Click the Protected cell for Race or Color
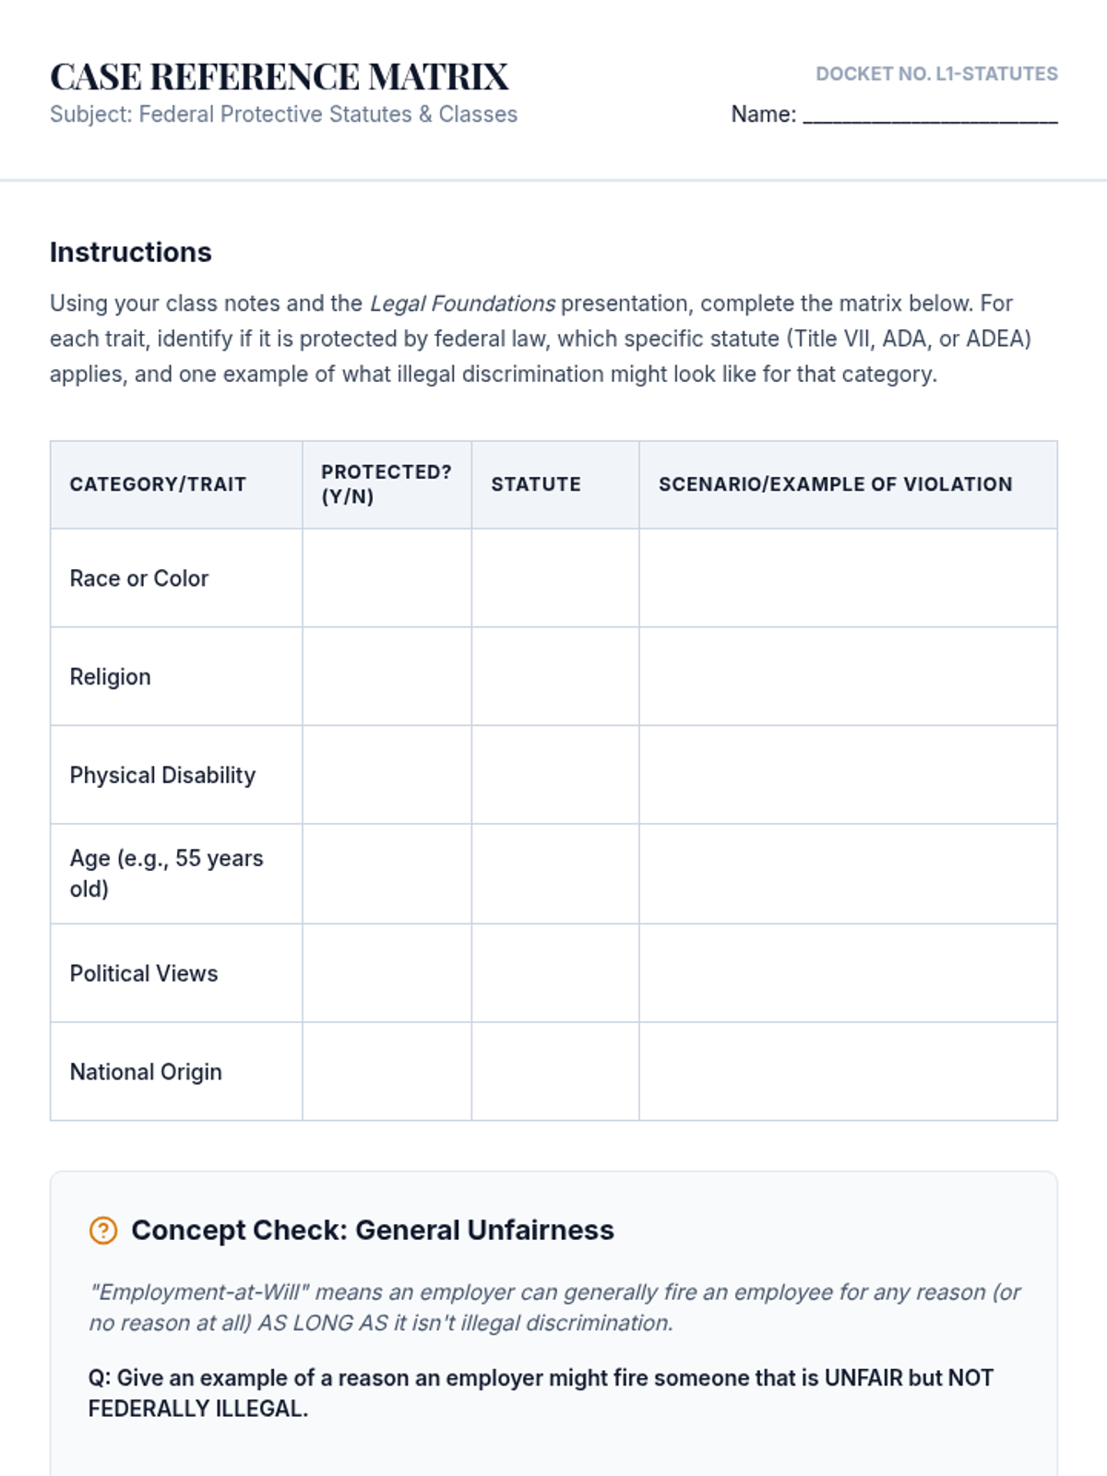This screenshot has height=1476, width=1107. click(387, 578)
